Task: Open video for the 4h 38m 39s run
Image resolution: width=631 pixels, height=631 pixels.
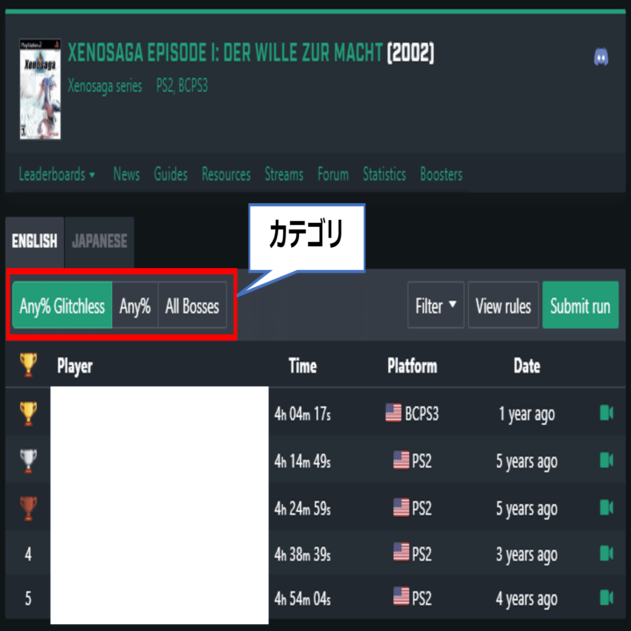Action: pyautogui.click(x=607, y=554)
